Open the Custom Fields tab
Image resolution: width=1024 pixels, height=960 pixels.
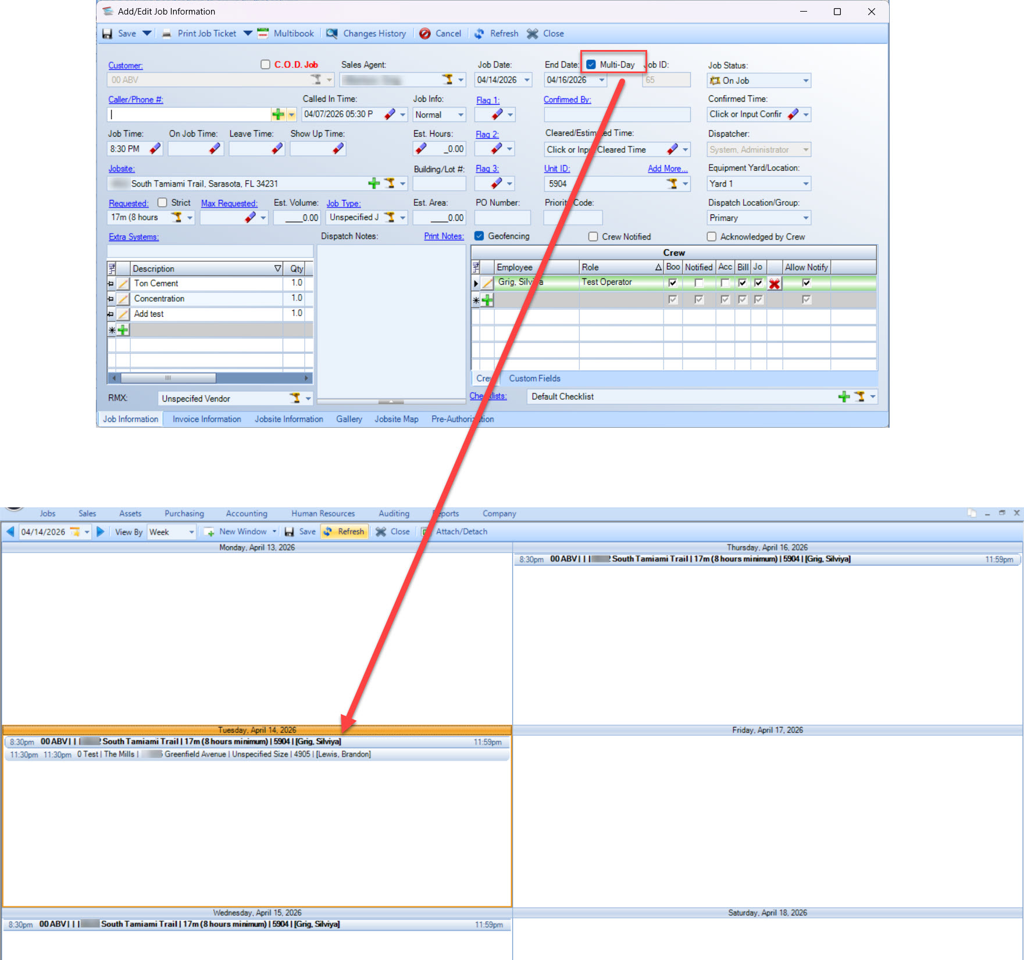coord(534,378)
